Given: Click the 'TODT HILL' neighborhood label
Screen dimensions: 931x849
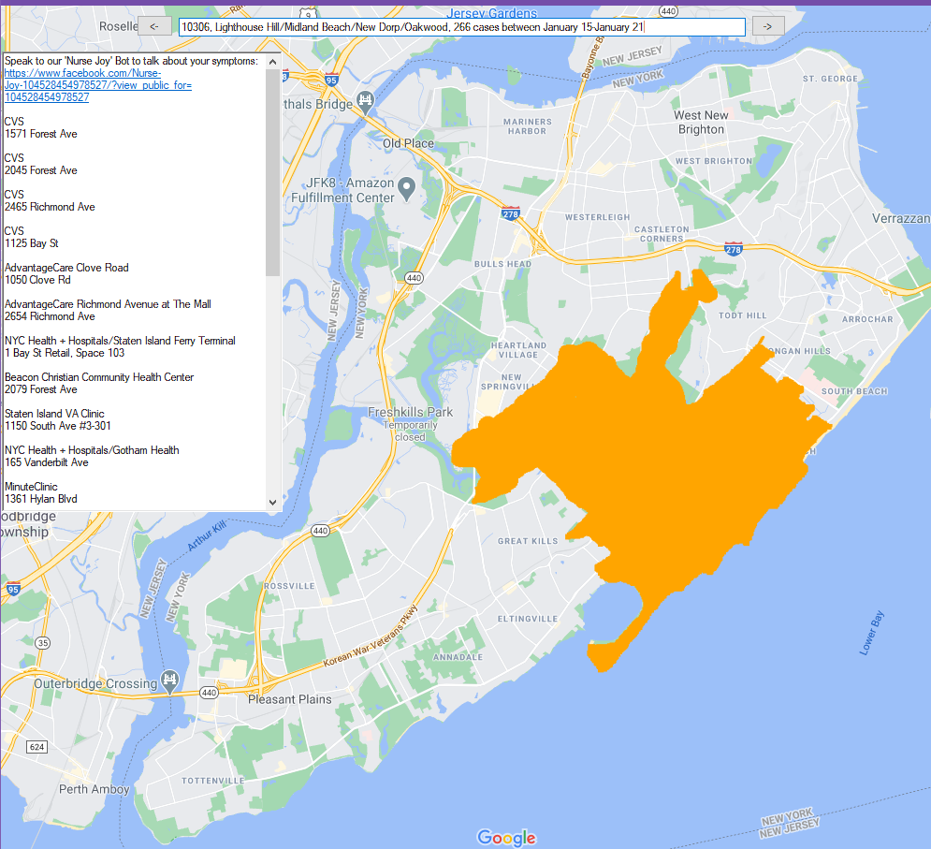Looking at the screenshot, I should click(743, 315).
